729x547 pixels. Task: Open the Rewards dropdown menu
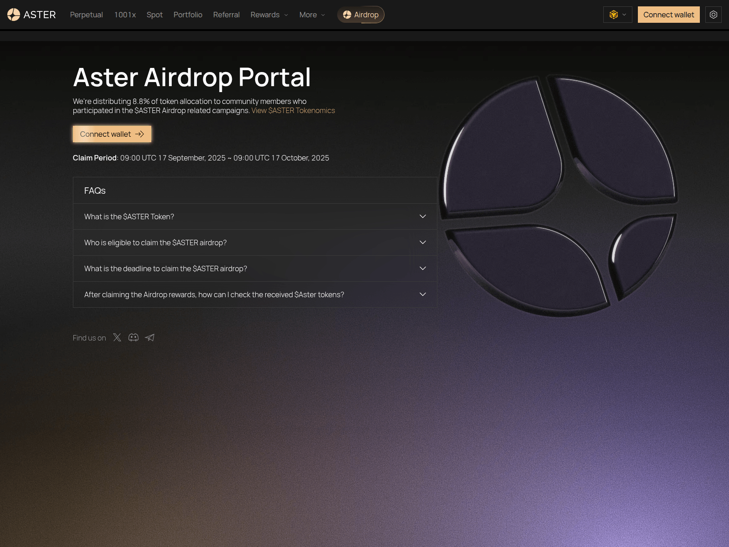268,15
